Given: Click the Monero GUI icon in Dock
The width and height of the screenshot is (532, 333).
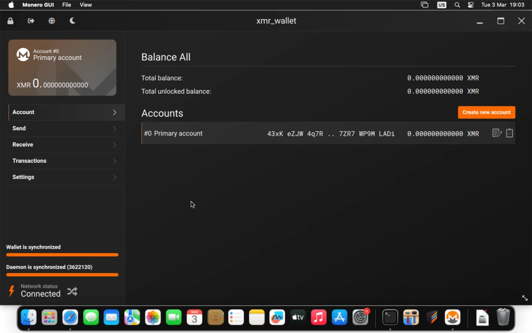Looking at the screenshot, I should pyautogui.click(x=453, y=317).
